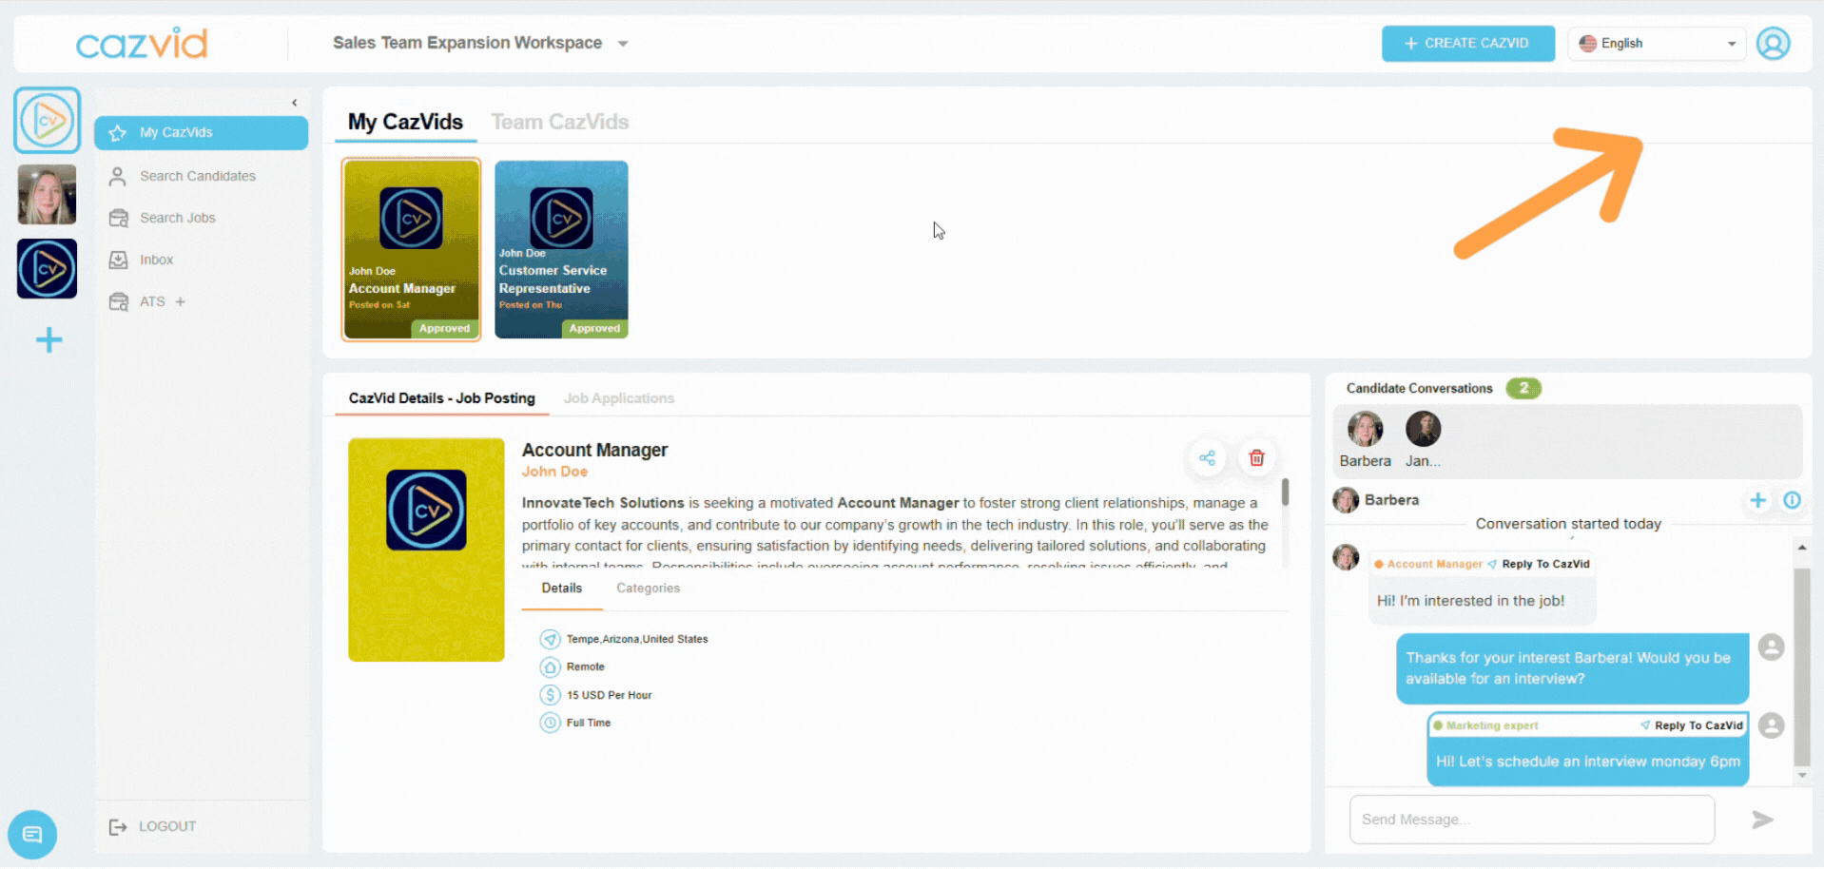
Task: Click the Details sub-tab
Action: pyautogui.click(x=562, y=589)
